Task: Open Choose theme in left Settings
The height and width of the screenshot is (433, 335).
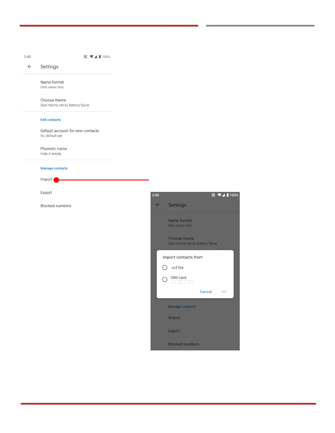Action: pyautogui.click(x=67, y=103)
